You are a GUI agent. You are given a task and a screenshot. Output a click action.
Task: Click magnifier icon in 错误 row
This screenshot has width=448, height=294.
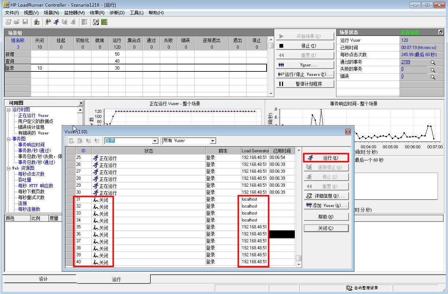coord(433,77)
